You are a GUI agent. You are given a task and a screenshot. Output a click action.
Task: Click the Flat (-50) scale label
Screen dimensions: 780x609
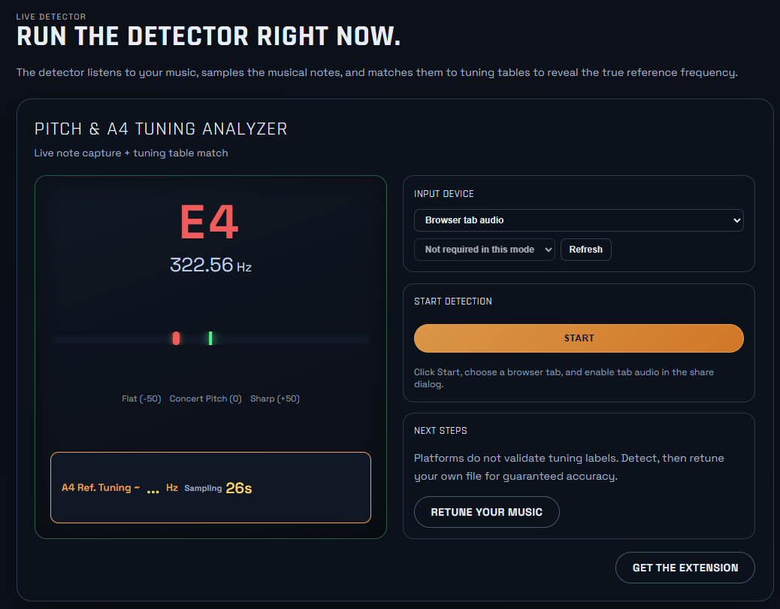click(x=141, y=399)
